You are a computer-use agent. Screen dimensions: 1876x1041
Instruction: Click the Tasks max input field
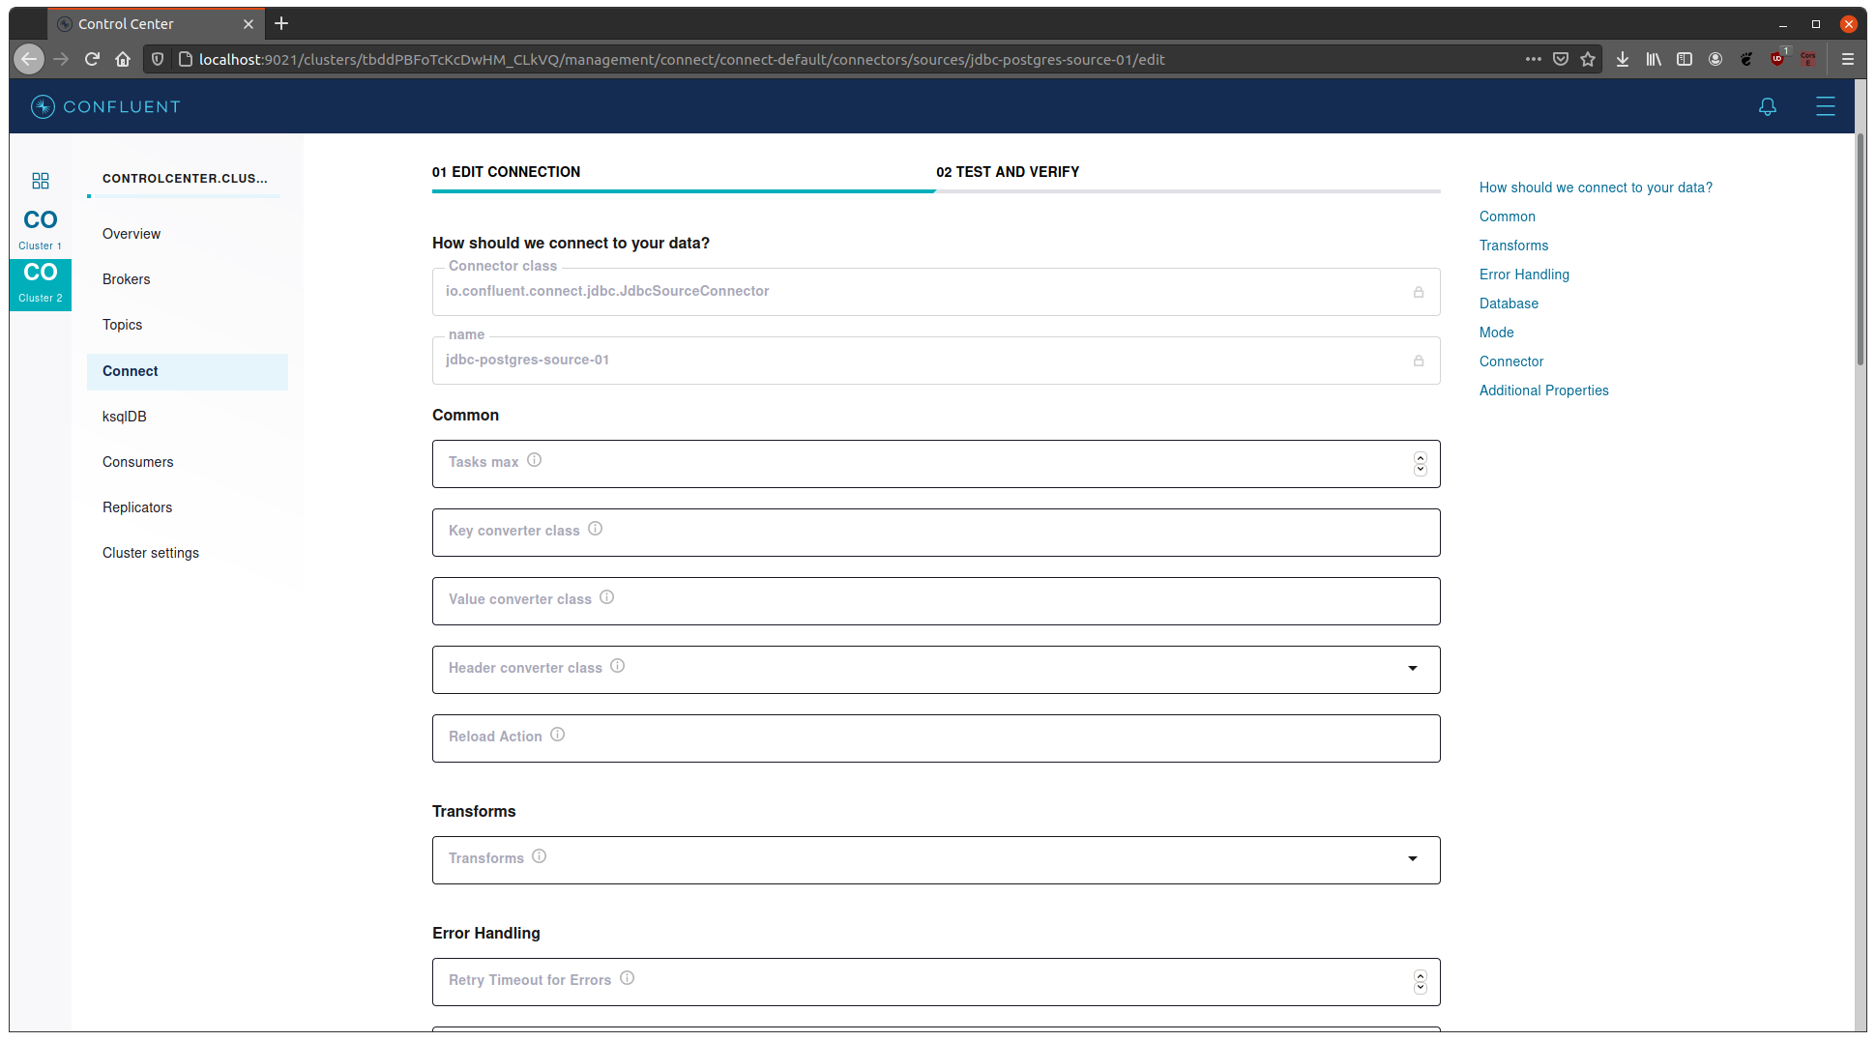point(936,464)
